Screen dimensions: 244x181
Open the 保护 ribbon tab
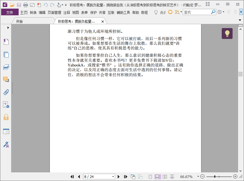pyautogui.click(x=93, y=13)
